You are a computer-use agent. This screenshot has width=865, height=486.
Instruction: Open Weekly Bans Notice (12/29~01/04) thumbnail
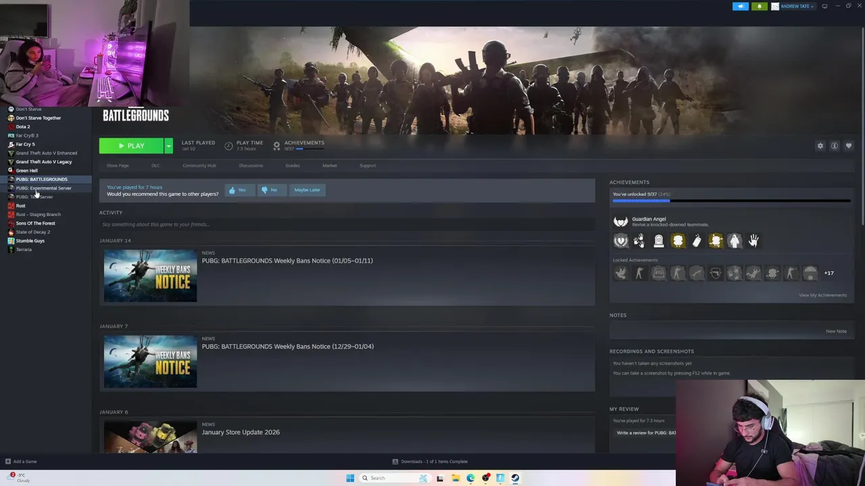coord(150,361)
